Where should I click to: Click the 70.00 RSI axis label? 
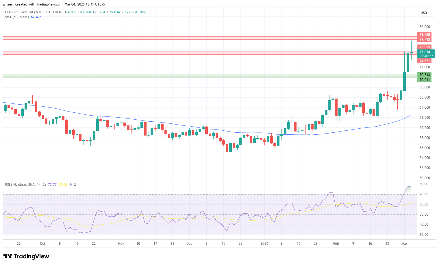pos(424,194)
